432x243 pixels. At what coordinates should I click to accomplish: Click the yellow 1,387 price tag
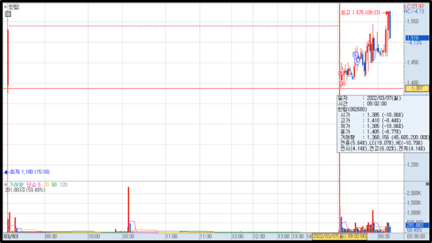(x=417, y=88)
